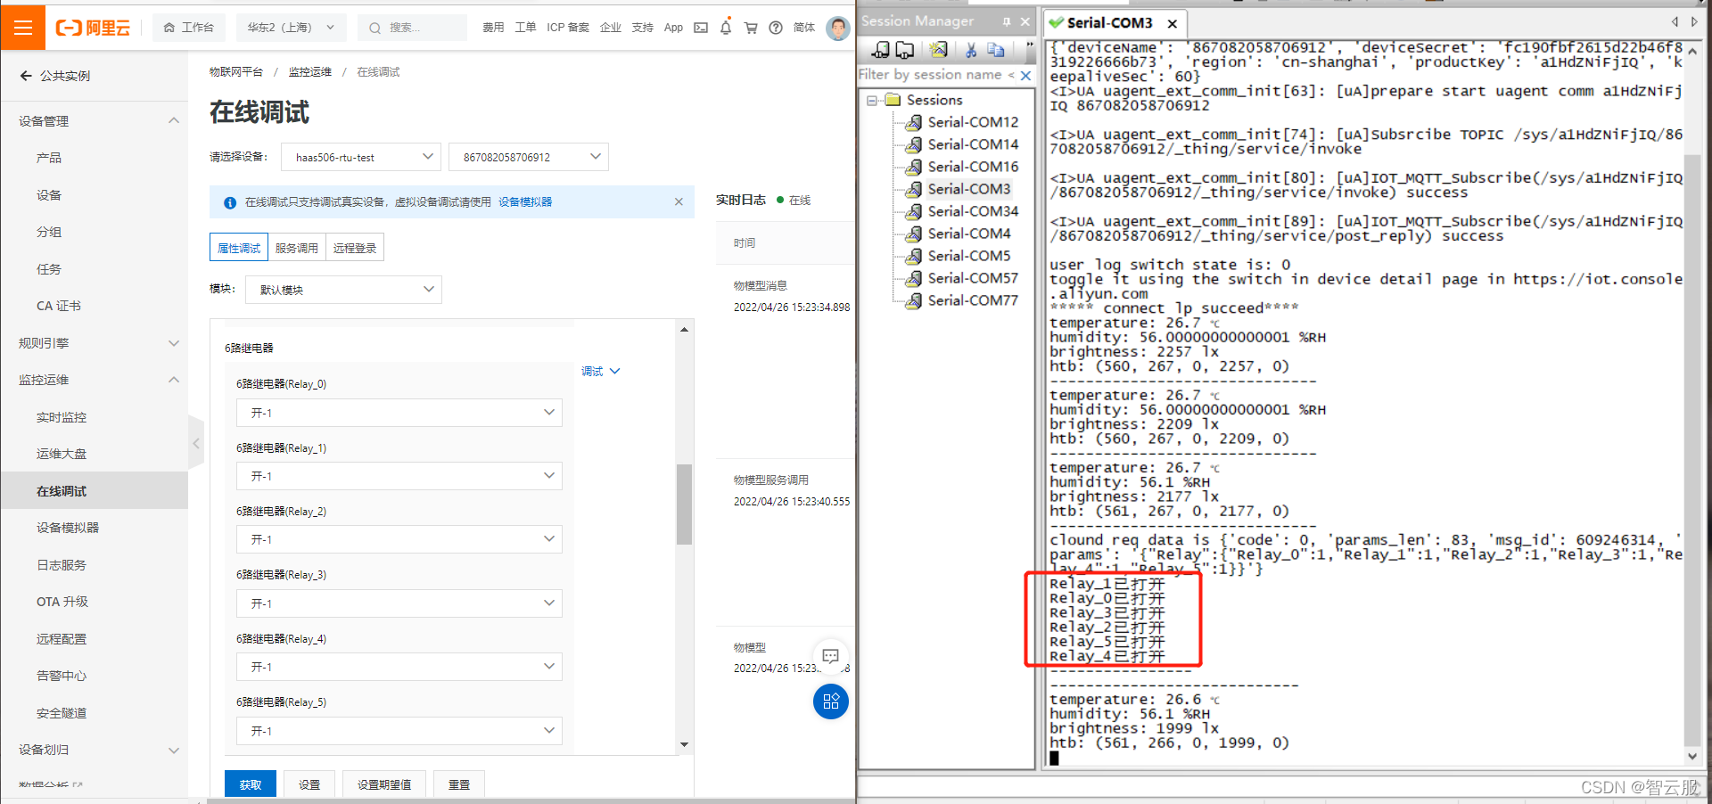The height and width of the screenshot is (804, 1712).
Task: Click the top search field
Action: point(412,28)
